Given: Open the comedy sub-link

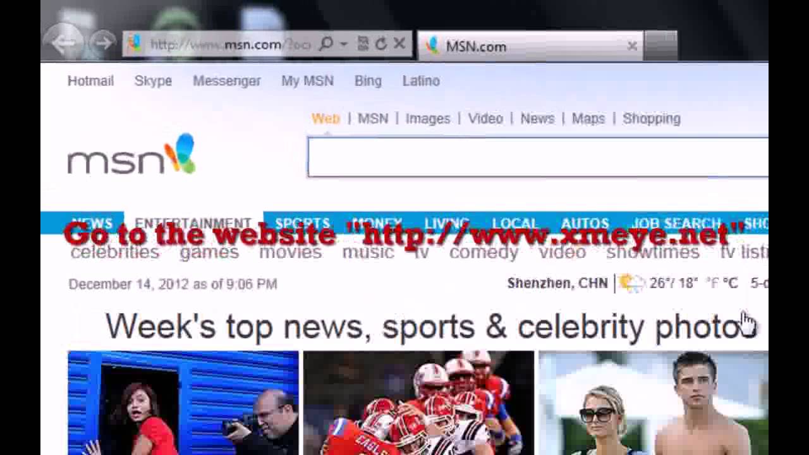Looking at the screenshot, I should pos(484,252).
